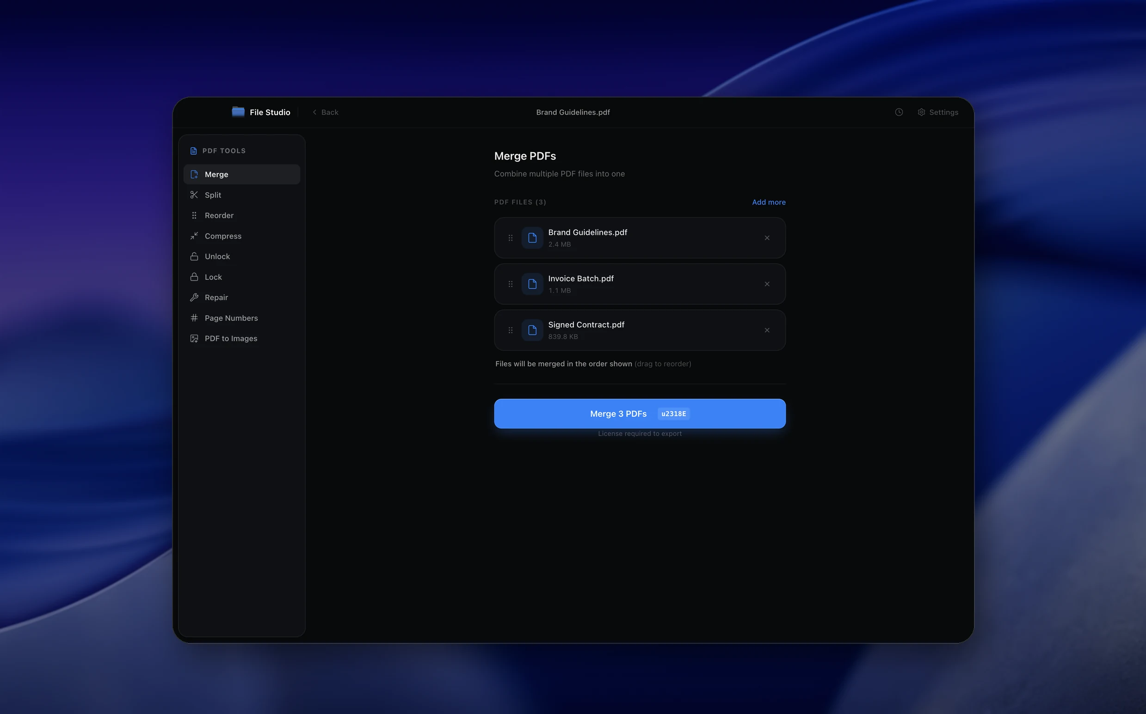Open the PDF to Images tool

click(x=241, y=339)
